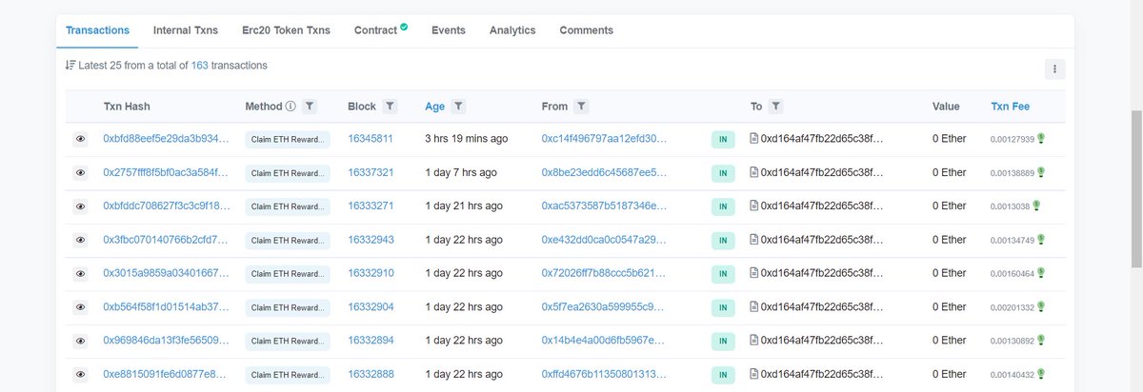Open the From column filter
The width and height of the screenshot is (1143, 392).
click(x=582, y=107)
